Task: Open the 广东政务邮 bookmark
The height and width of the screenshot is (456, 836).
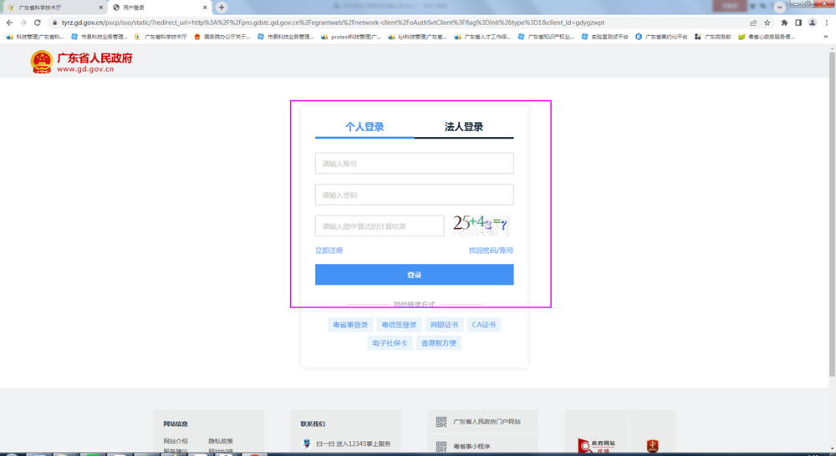Action: tap(713, 37)
